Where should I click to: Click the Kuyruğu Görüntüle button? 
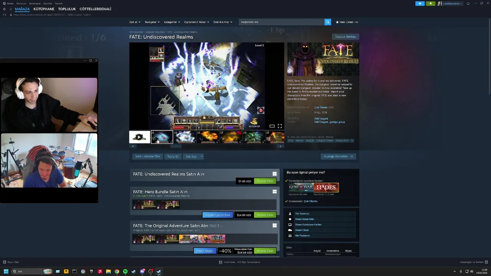point(338,156)
